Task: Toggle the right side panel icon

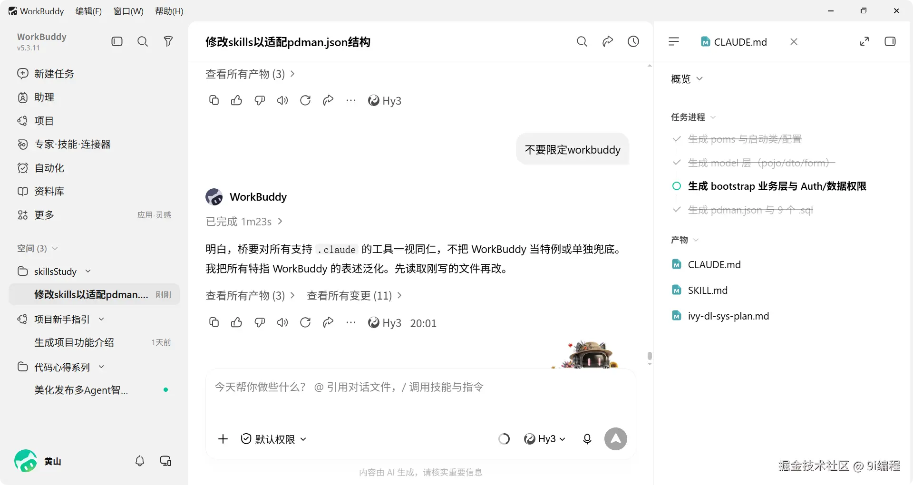Action: (x=890, y=42)
